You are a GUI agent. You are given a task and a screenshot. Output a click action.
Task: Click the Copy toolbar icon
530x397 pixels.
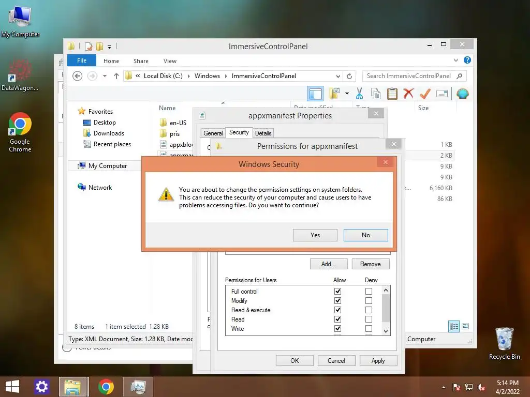tap(376, 94)
